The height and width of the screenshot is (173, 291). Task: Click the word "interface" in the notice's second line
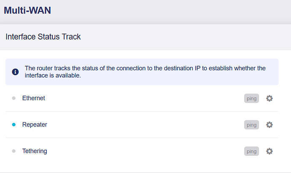pos(37,76)
